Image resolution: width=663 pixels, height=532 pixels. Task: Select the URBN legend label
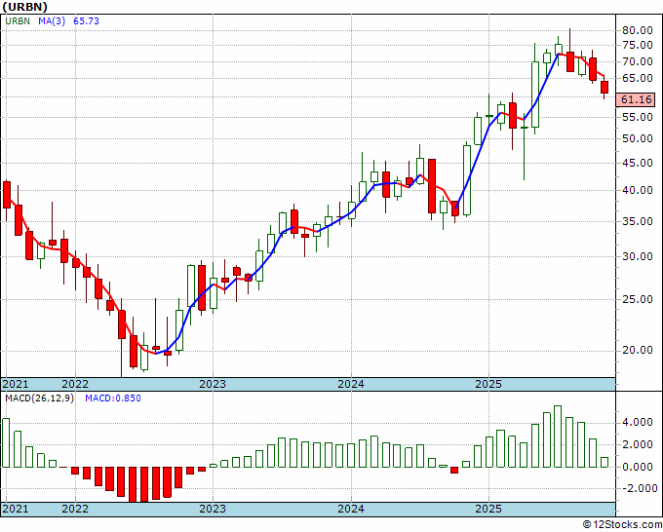(18, 20)
